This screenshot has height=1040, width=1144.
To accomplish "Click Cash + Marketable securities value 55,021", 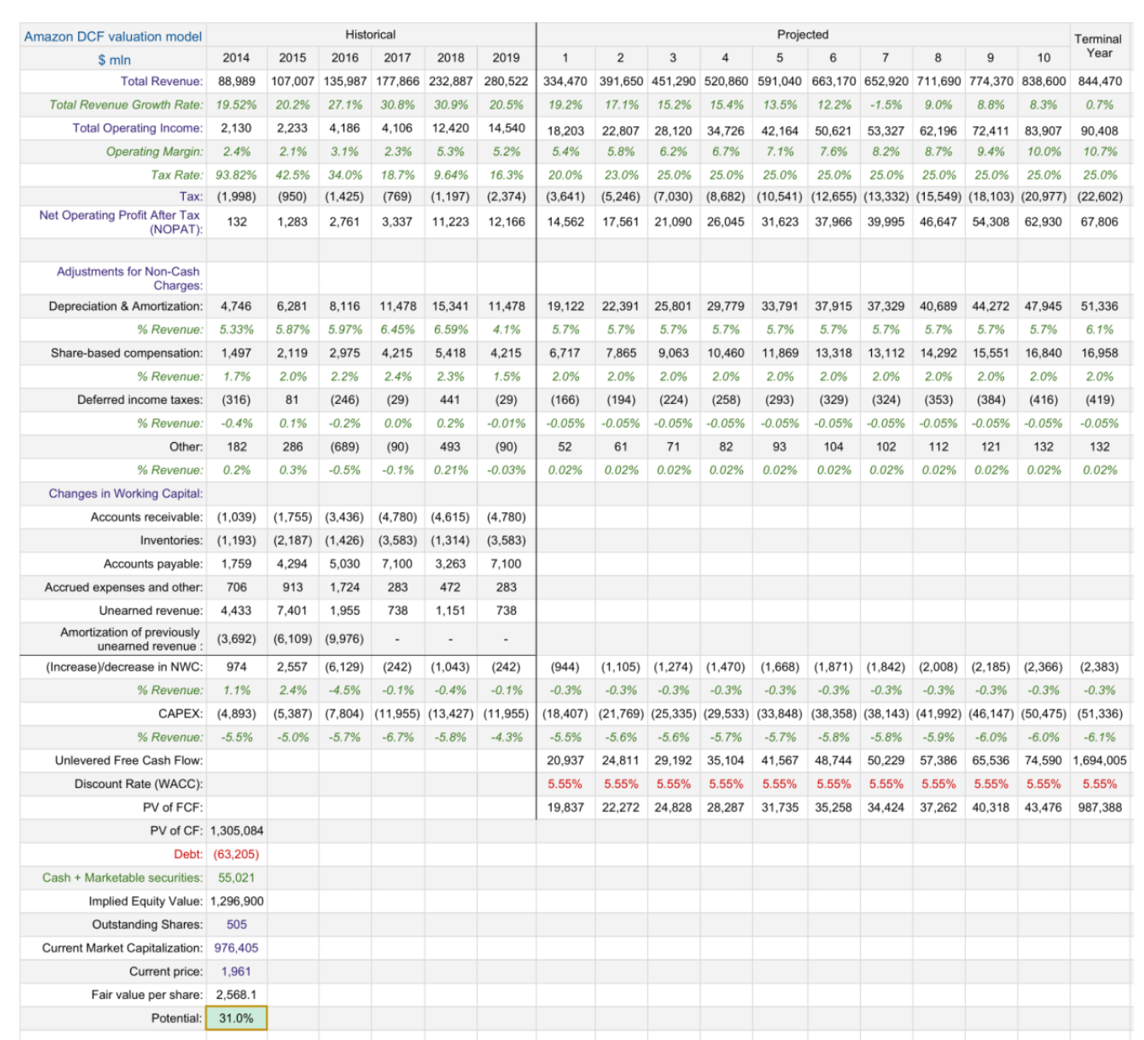I will pos(236,877).
